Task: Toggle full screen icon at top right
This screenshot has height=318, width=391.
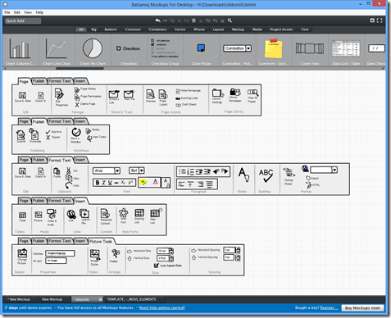Action: (x=380, y=20)
